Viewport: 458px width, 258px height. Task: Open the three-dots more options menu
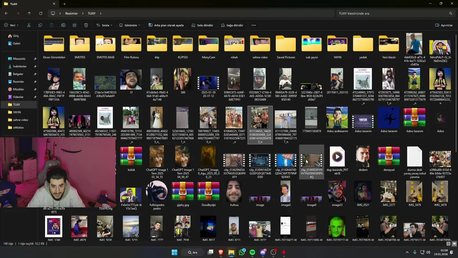click(x=253, y=25)
